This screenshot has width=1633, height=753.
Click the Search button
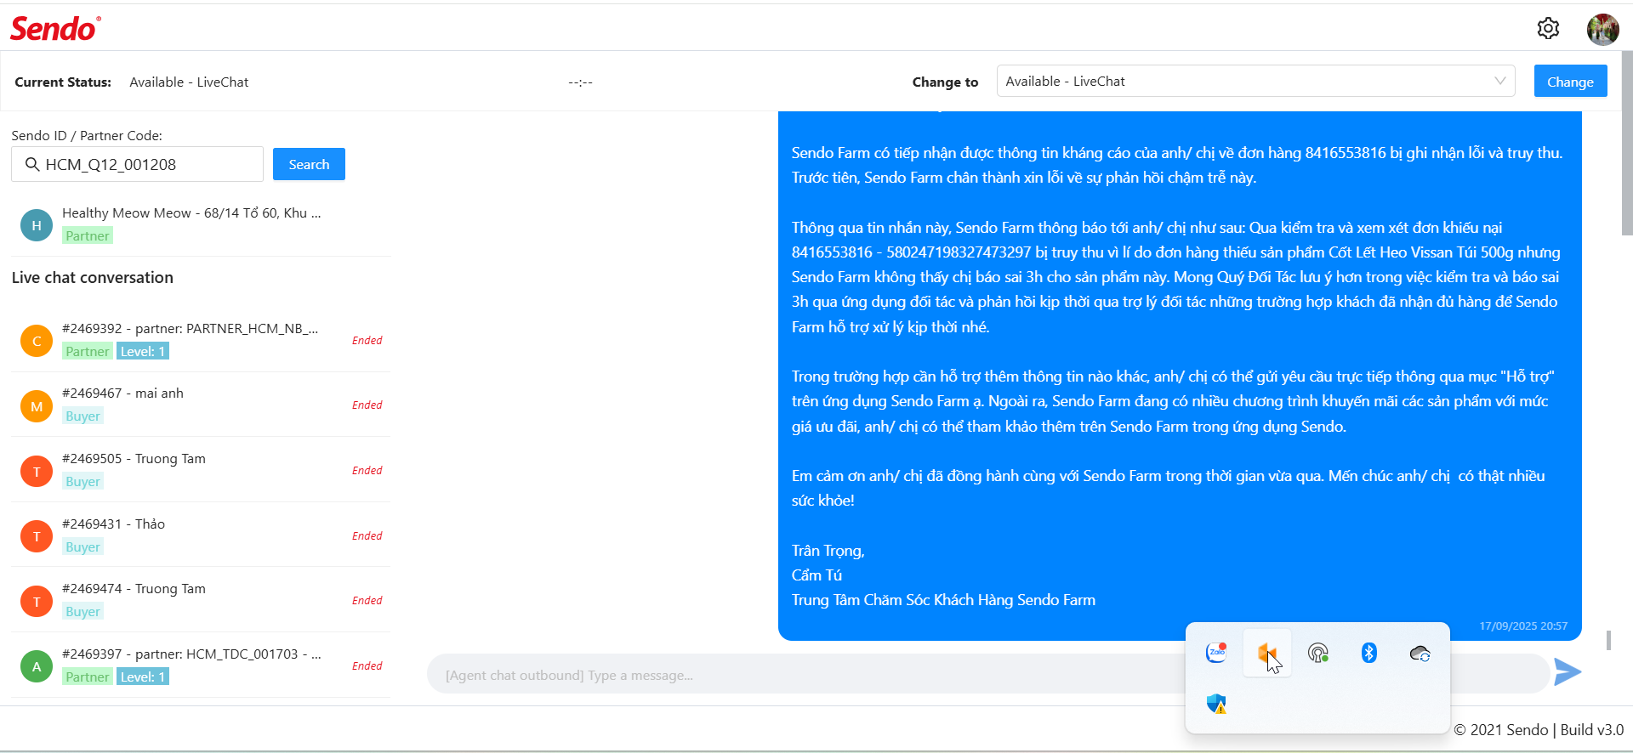[309, 164]
